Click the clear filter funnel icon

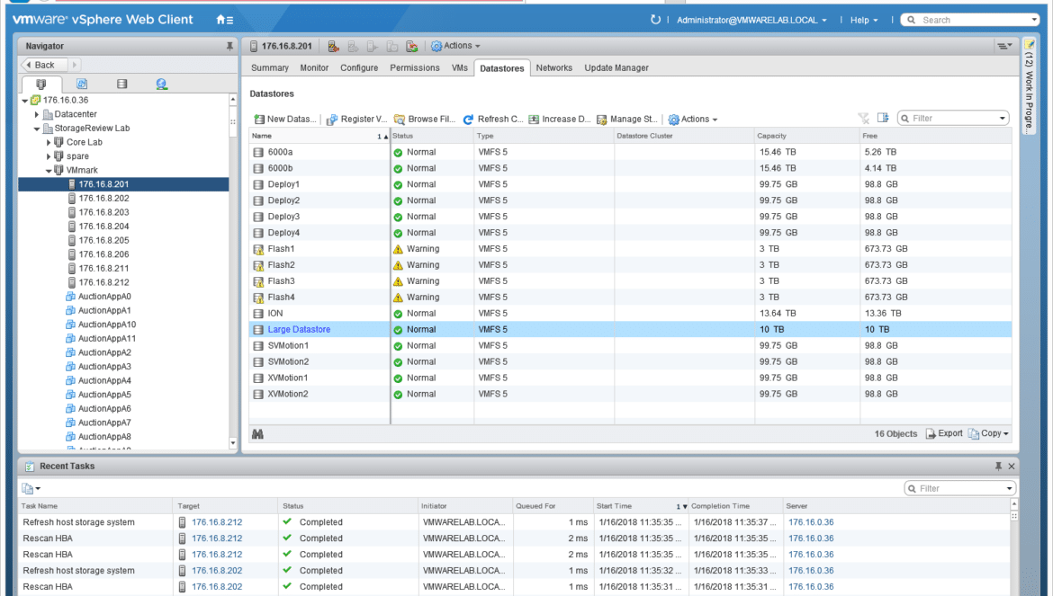(864, 119)
